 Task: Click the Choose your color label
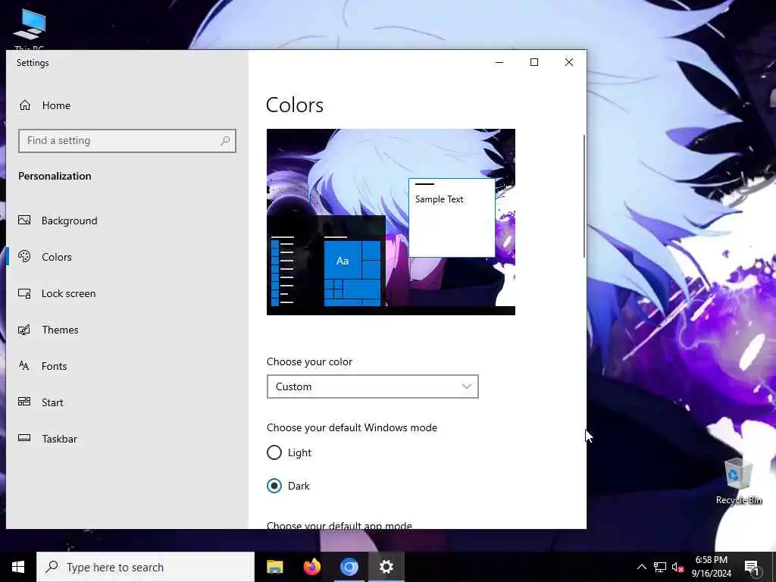[x=309, y=361]
